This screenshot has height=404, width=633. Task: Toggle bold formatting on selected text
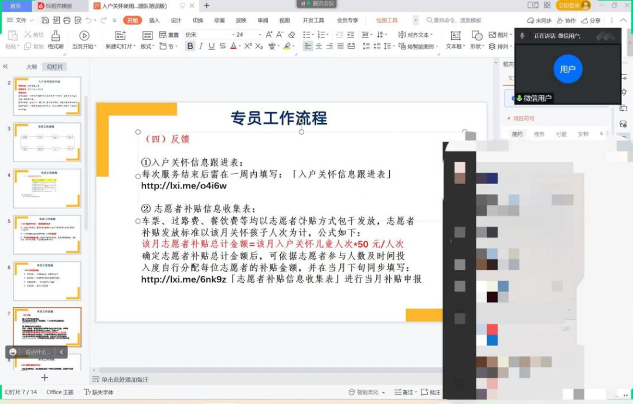coord(190,45)
